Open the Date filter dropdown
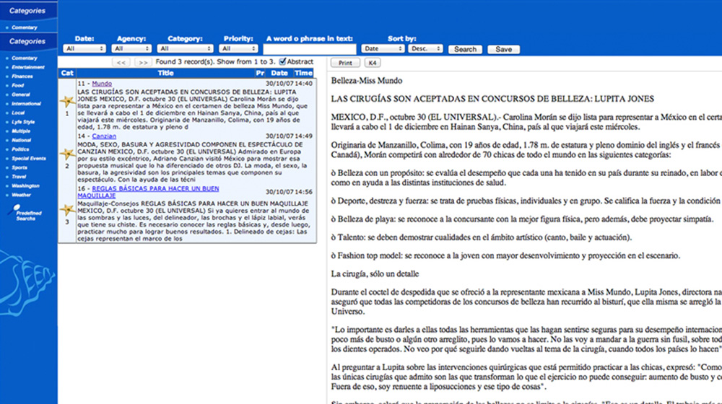 (x=84, y=49)
